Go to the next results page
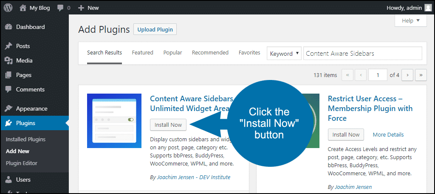Screen dimensions: 435x194 (407, 75)
